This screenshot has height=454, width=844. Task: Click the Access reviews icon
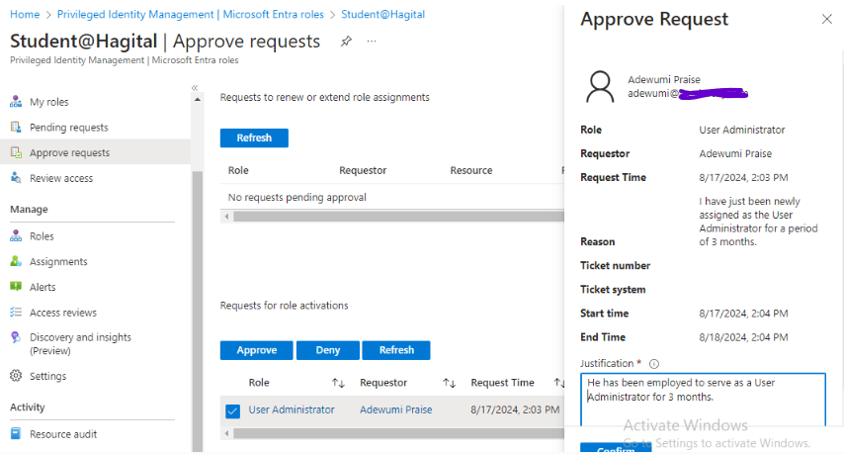[x=16, y=313]
